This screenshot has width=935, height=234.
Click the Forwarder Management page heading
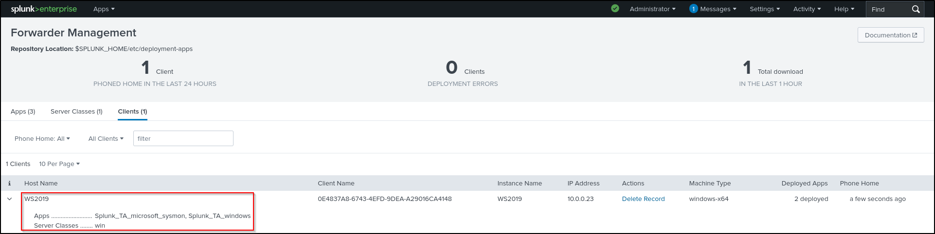tap(73, 33)
